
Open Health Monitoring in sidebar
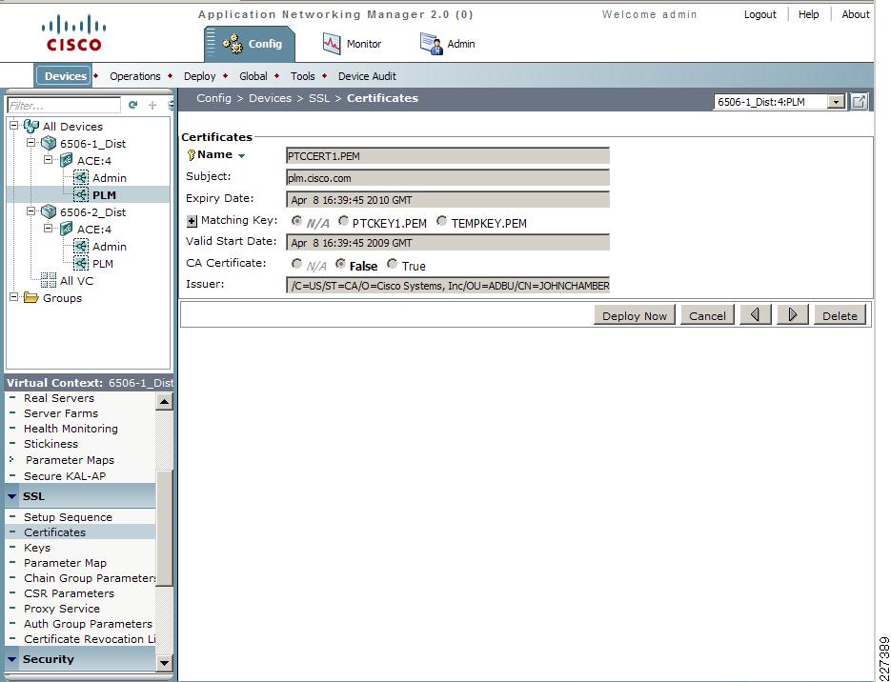[x=71, y=429]
